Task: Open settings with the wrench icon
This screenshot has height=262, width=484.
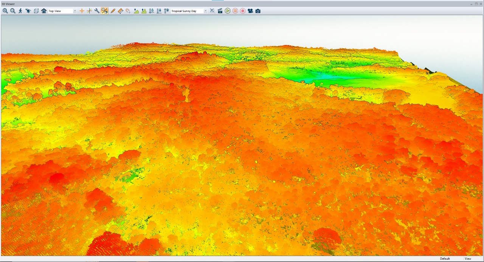Action: tap(97, 11)
